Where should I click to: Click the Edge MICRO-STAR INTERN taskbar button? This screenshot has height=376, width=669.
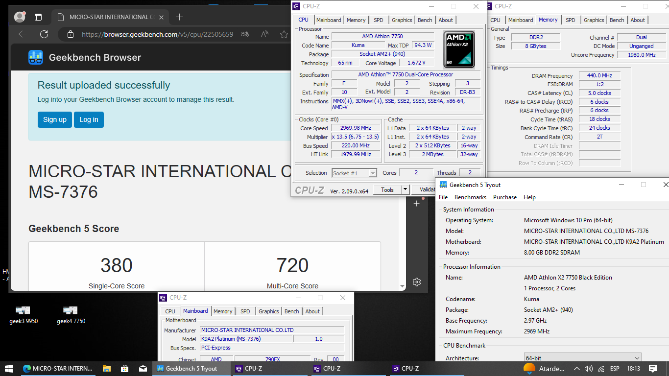click(x=58, y=369)
